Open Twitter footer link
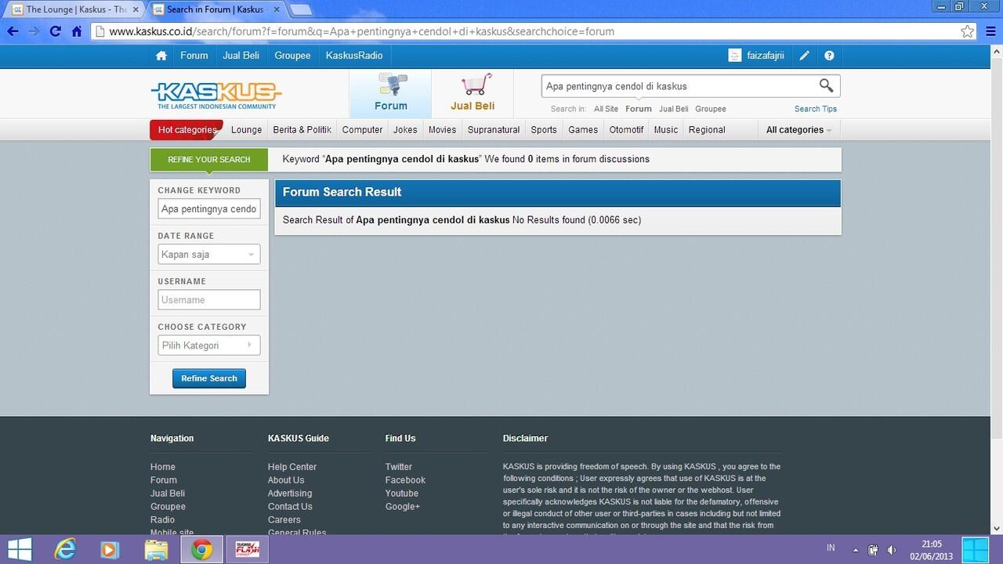 pyautogui.click(x=399, y=467)
